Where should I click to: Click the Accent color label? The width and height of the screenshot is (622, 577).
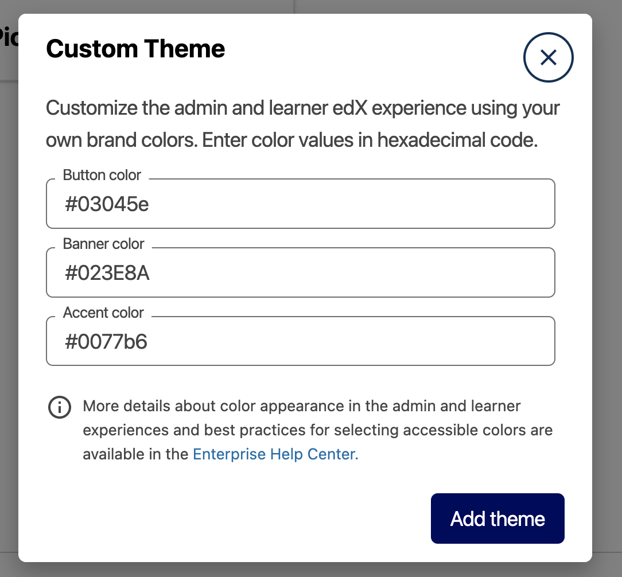click(103, 313)
